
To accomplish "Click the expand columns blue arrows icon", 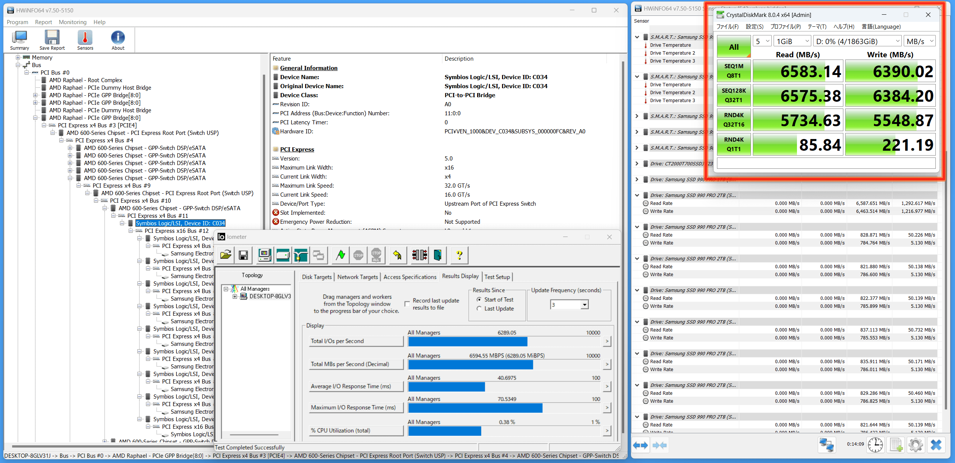I will pos(640,445).
